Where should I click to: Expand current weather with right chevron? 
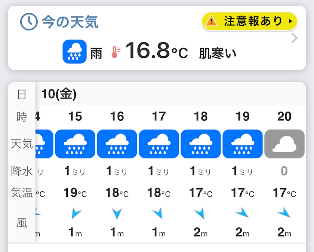click(x=295, y=38)
